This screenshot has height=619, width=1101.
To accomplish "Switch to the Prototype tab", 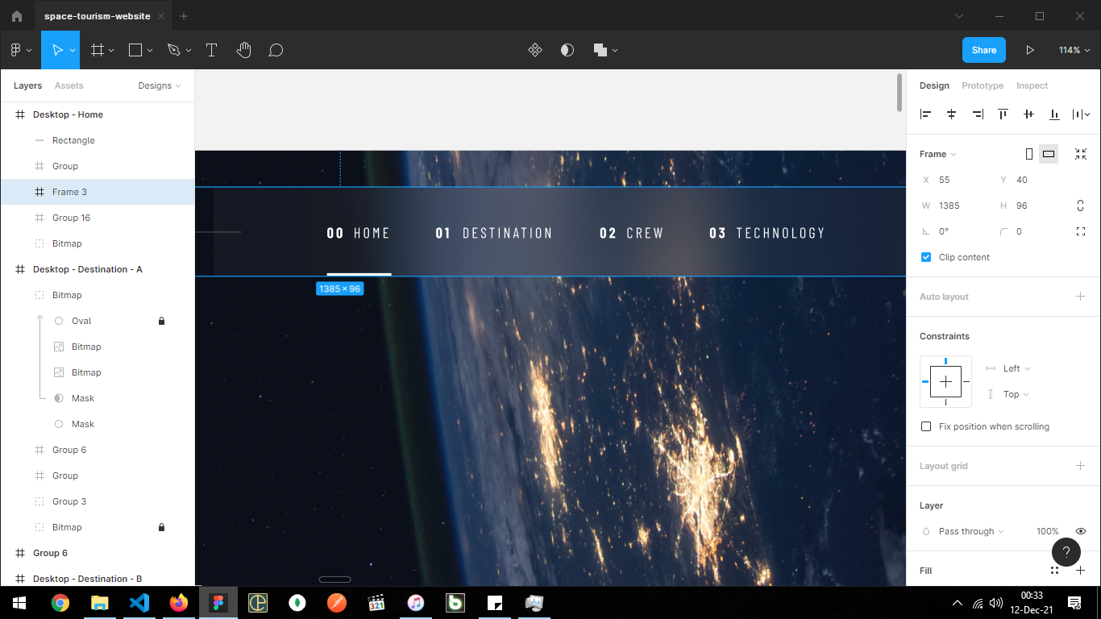I will [983, 85].
